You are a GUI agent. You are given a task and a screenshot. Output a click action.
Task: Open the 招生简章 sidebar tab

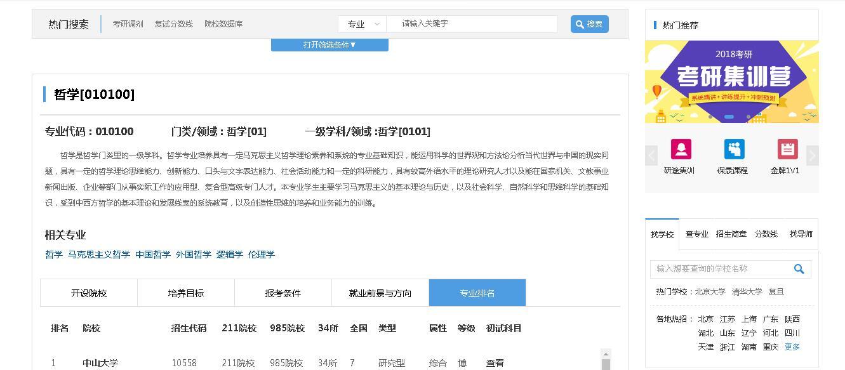[x=731, y=234]
